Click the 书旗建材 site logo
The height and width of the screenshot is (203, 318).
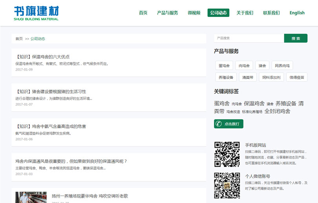[x=36, y=13]
